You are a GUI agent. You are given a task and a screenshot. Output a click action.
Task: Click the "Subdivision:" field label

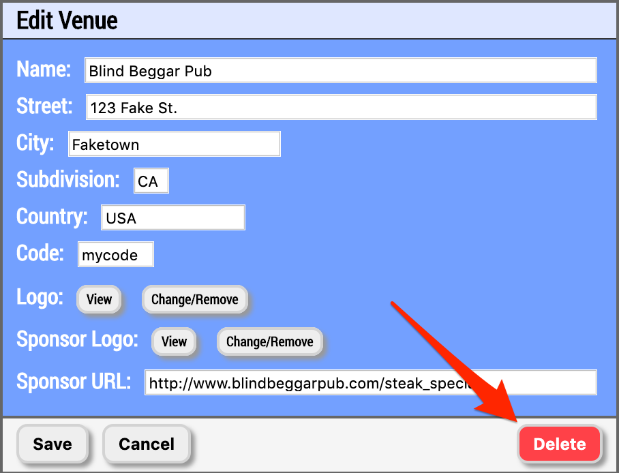click(x=68, y=180)
